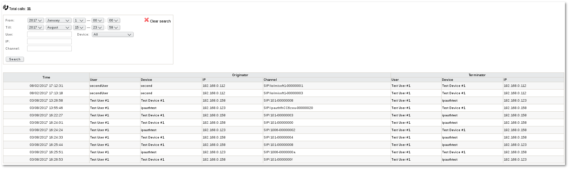Open the Till minute dropdown showing 59
The height and width of the screenshot is (169, 569).
point(114,27)
